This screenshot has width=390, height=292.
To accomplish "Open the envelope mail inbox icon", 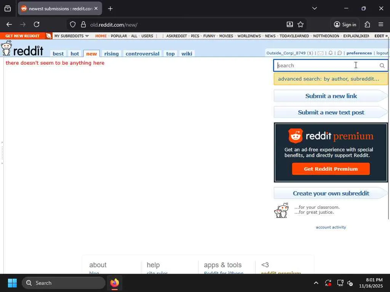I will click(320, 53).
